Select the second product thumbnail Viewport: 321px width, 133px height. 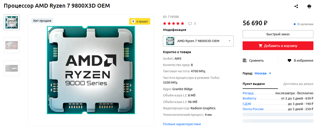[x=12, y=45]
